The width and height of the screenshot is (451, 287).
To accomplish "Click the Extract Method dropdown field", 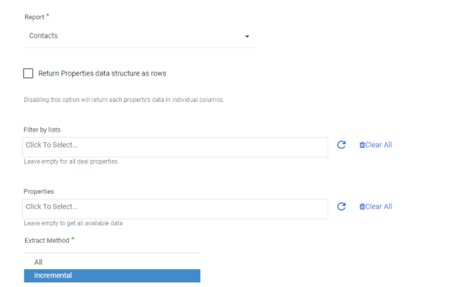I will pyautogui.click(x=112, y=249).
